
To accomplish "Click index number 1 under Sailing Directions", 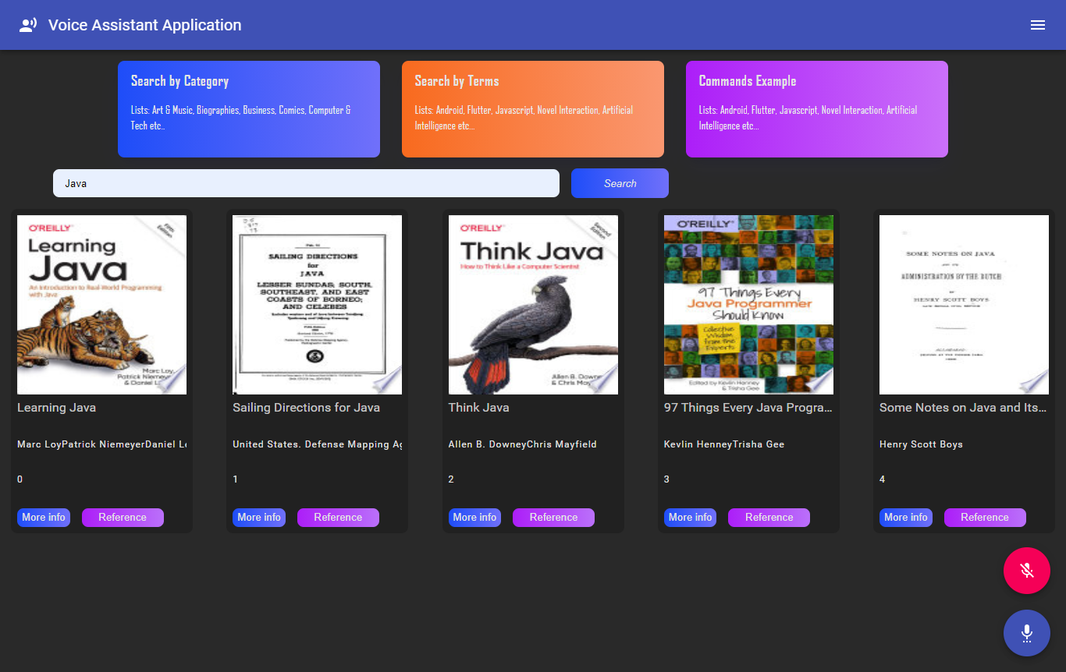I will (x=235, y=479).
